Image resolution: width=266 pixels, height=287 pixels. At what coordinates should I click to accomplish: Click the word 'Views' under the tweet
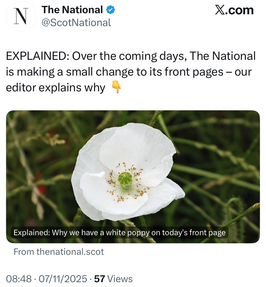coord(120,279)
